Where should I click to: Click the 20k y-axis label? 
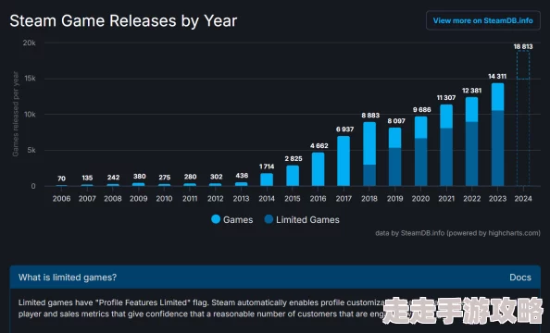coord(29,43)
